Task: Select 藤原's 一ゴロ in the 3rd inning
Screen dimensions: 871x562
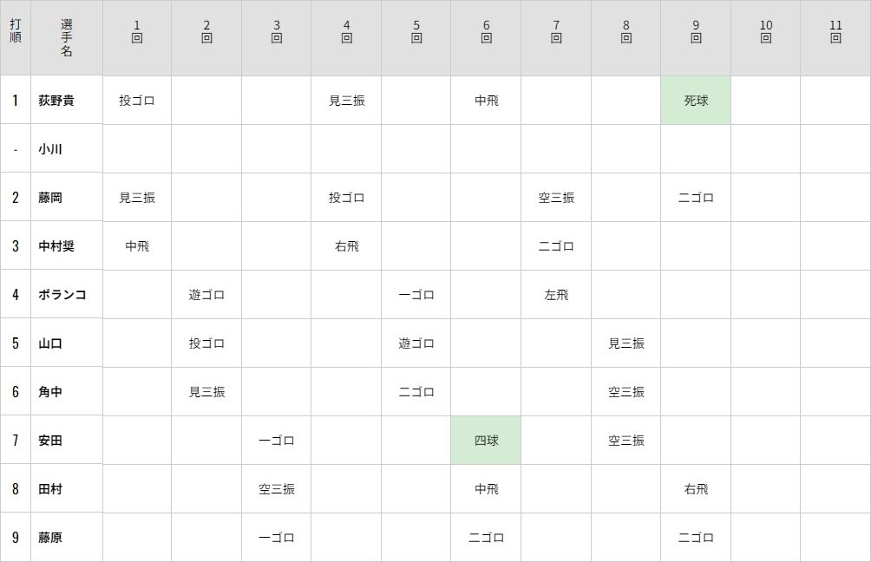Action: [277, 538]
